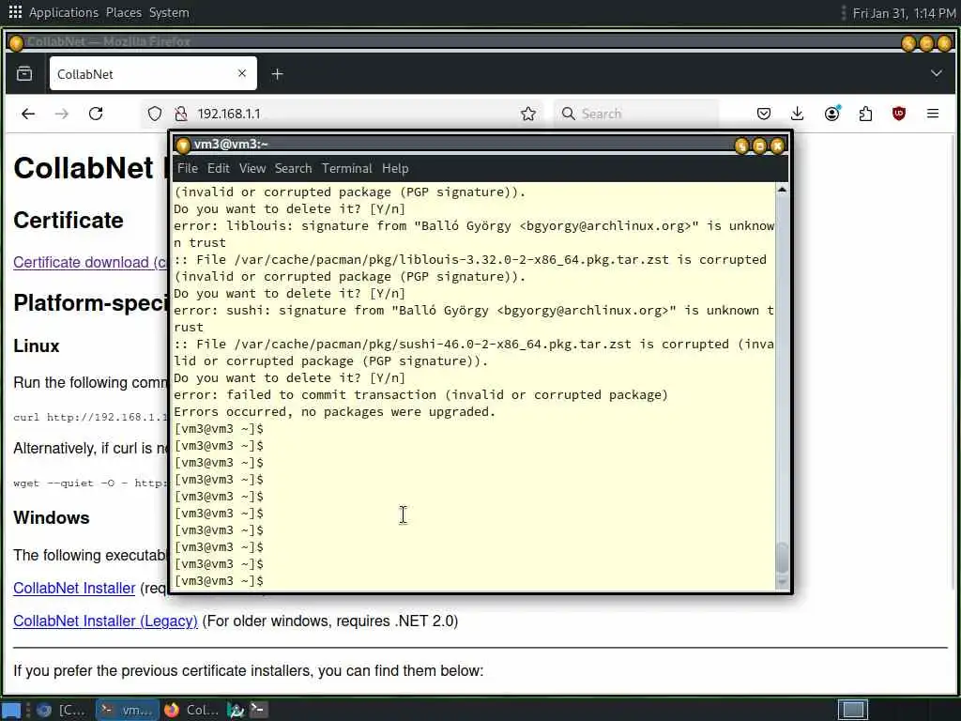Click the last terminal icon in the taskbar
The image size is (961, 721).
pos(259,710)
